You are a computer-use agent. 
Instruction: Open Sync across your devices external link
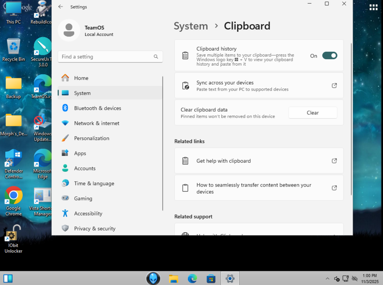point(334,86)
